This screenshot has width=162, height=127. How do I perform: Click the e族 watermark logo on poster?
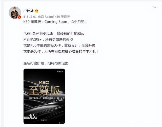pos(30,117)
